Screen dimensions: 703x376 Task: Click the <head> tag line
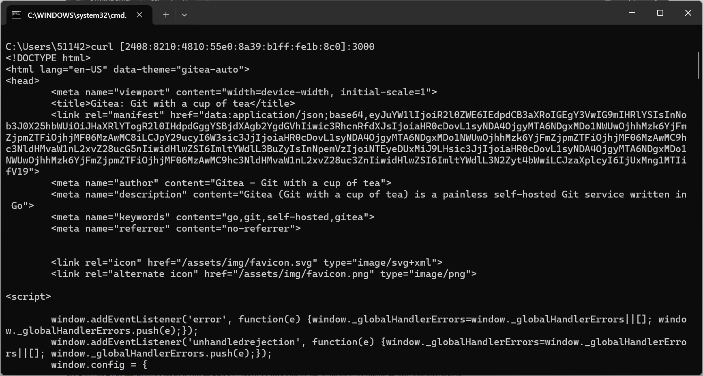[23, 81]
